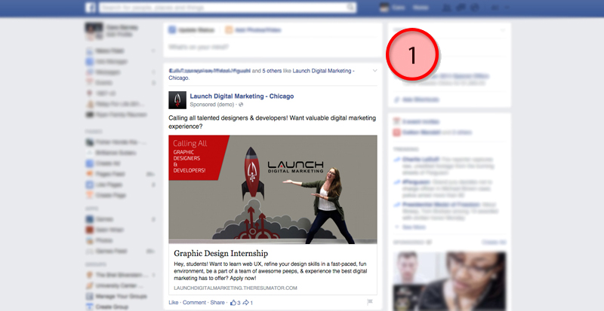The image size is (604, 311).
Task: Click the Photos app icon in sidebar
Action: (90, 241)
